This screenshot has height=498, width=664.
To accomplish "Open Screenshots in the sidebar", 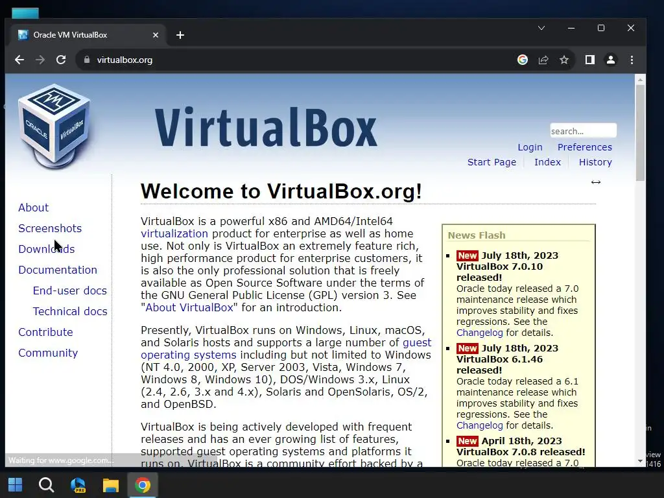I will (x=50, y=228).
